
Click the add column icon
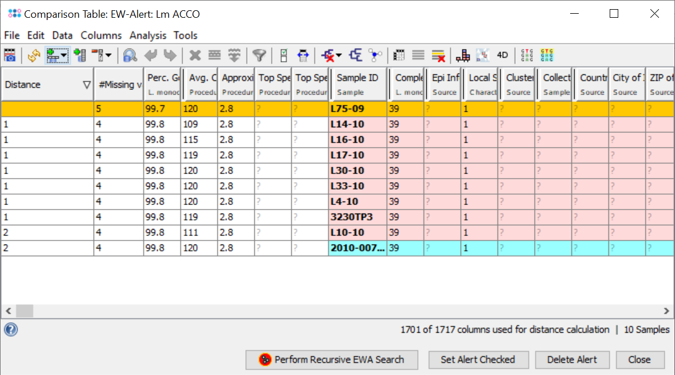pyautogui.click(x=80, y=55)
